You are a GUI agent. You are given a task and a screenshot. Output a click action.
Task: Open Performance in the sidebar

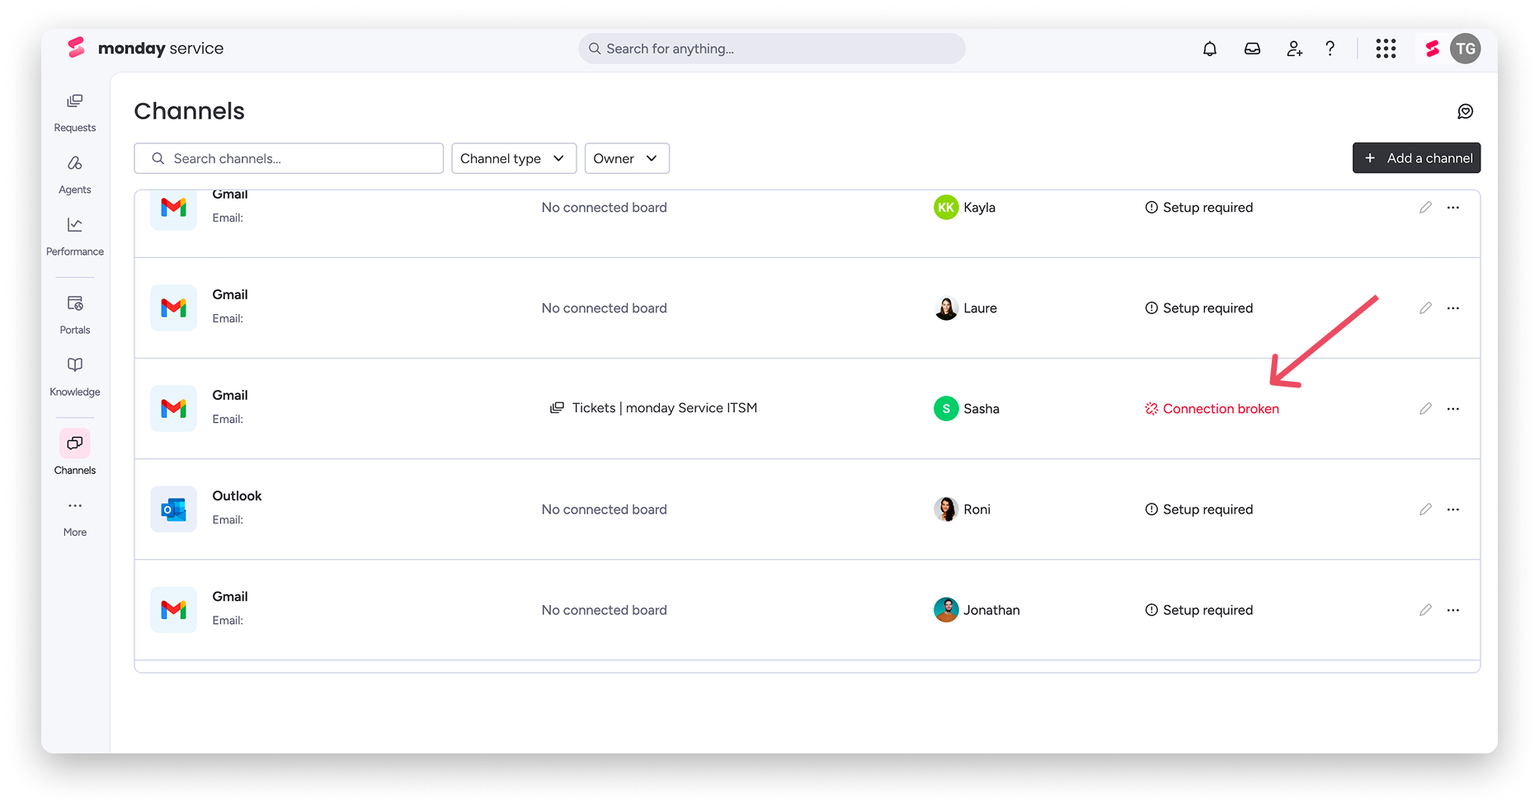click(75, 237)
